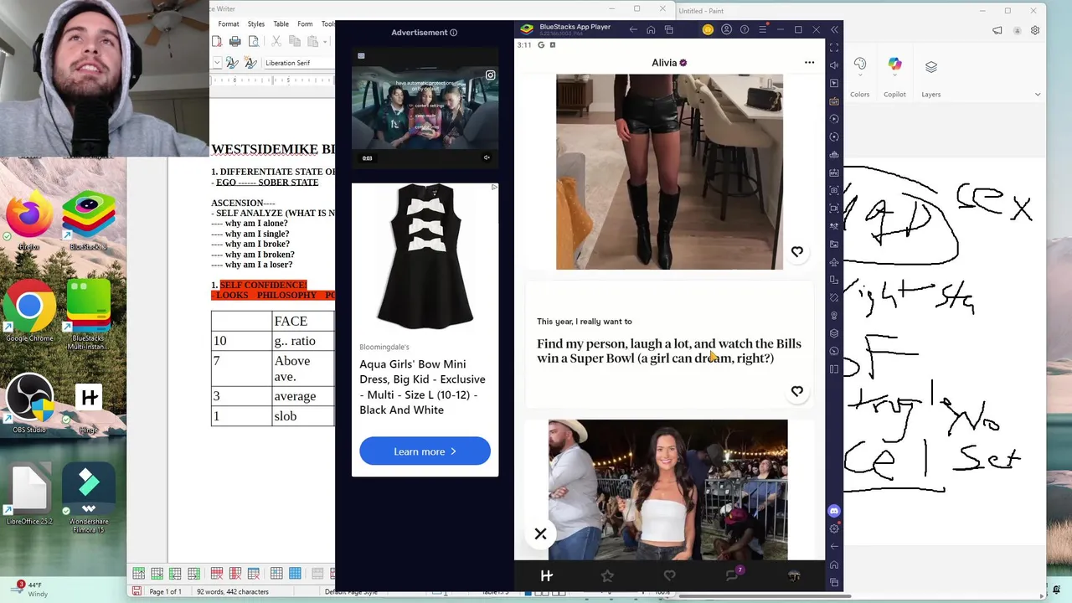Screen dimensions: 1072x603
Task: Click Update Selected Style icon in Writer
Action: click(x=232, y=63)
